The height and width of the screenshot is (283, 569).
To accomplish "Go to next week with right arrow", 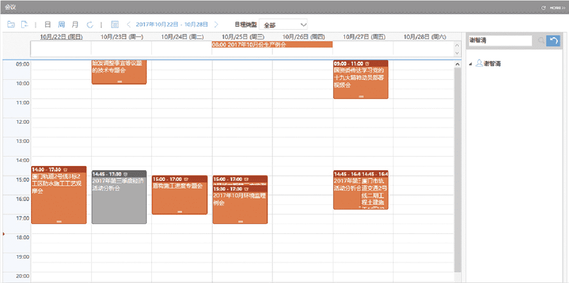I will point(216,24).
